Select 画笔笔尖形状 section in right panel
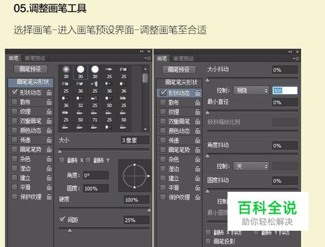The image size is (325, 247). tap(179, 83)
